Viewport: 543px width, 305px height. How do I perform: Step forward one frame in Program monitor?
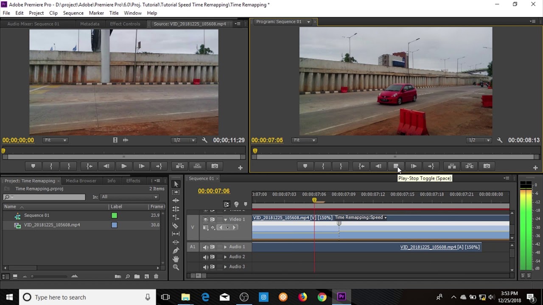click(x=414, y=166)
